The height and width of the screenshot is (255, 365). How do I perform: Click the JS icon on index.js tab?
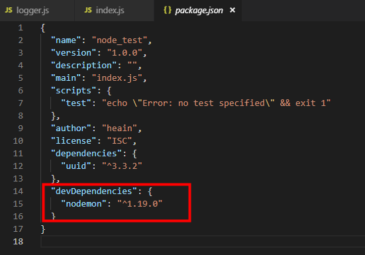[x=87, y=10]
